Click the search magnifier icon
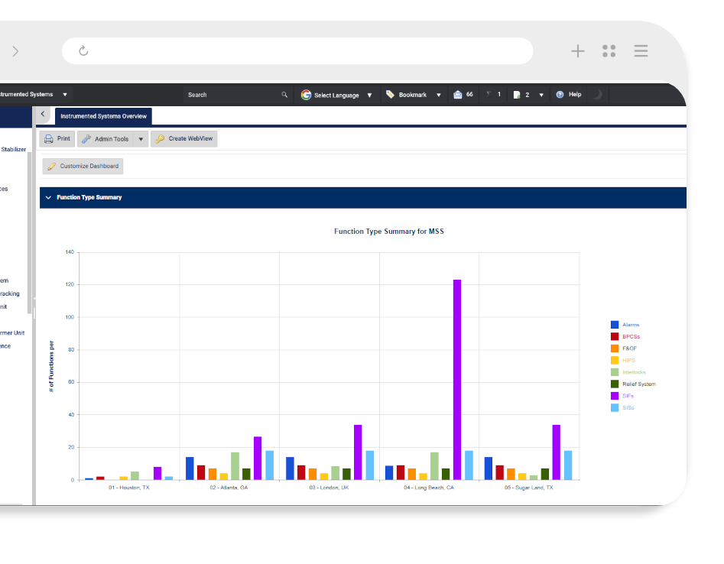The width and height of the screenshot is (724, 564). click(284, 95)
